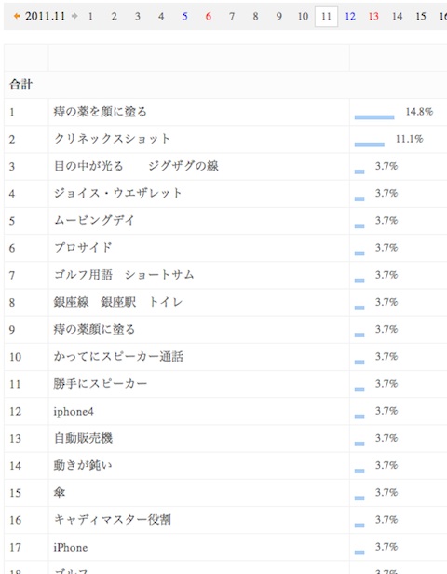Click the 14.8% percentage bar
Viewport: 447px width, 574px height.
[x=374, y=117]
